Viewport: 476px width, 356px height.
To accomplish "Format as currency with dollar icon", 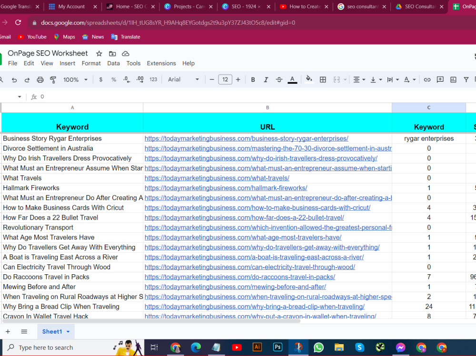I will (x=101, y=79).
